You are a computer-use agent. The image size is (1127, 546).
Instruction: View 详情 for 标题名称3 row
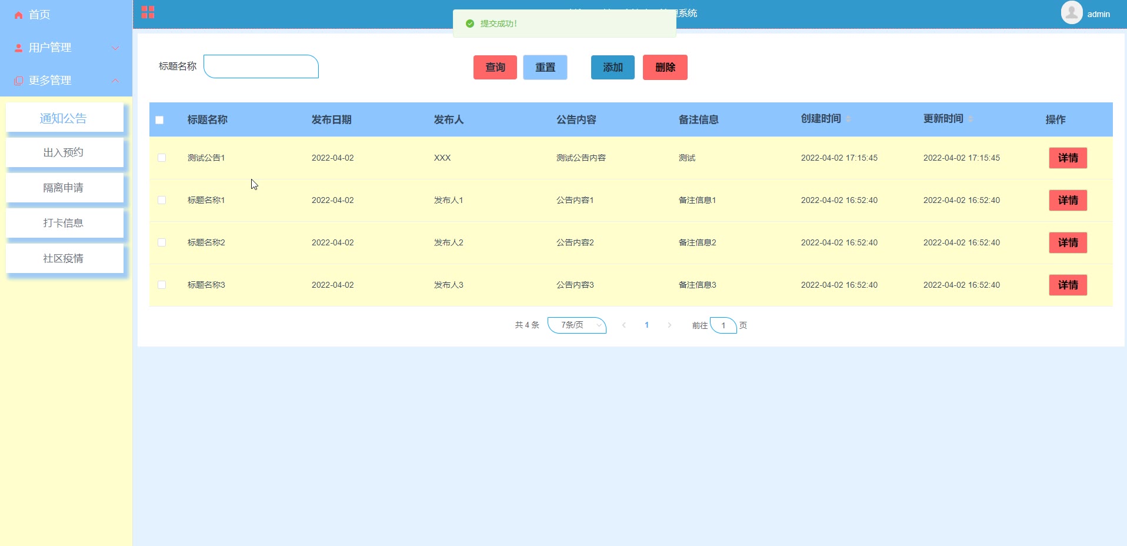pyautogui.click(x=1068, y=285)
